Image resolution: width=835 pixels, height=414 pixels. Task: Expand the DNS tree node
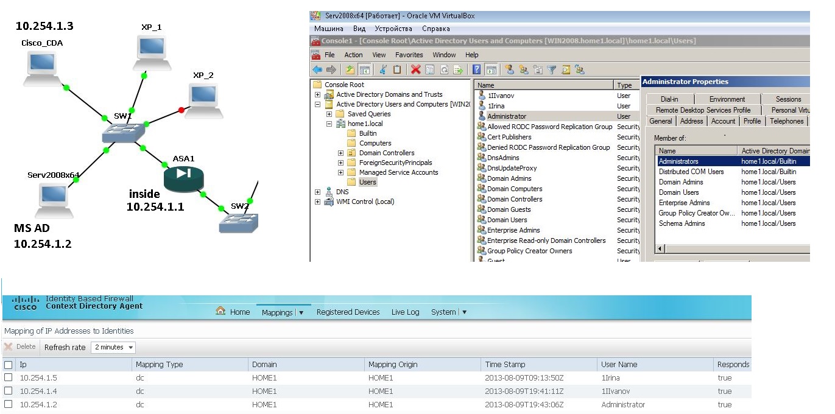pyautogui.click(x=317, y=192)
